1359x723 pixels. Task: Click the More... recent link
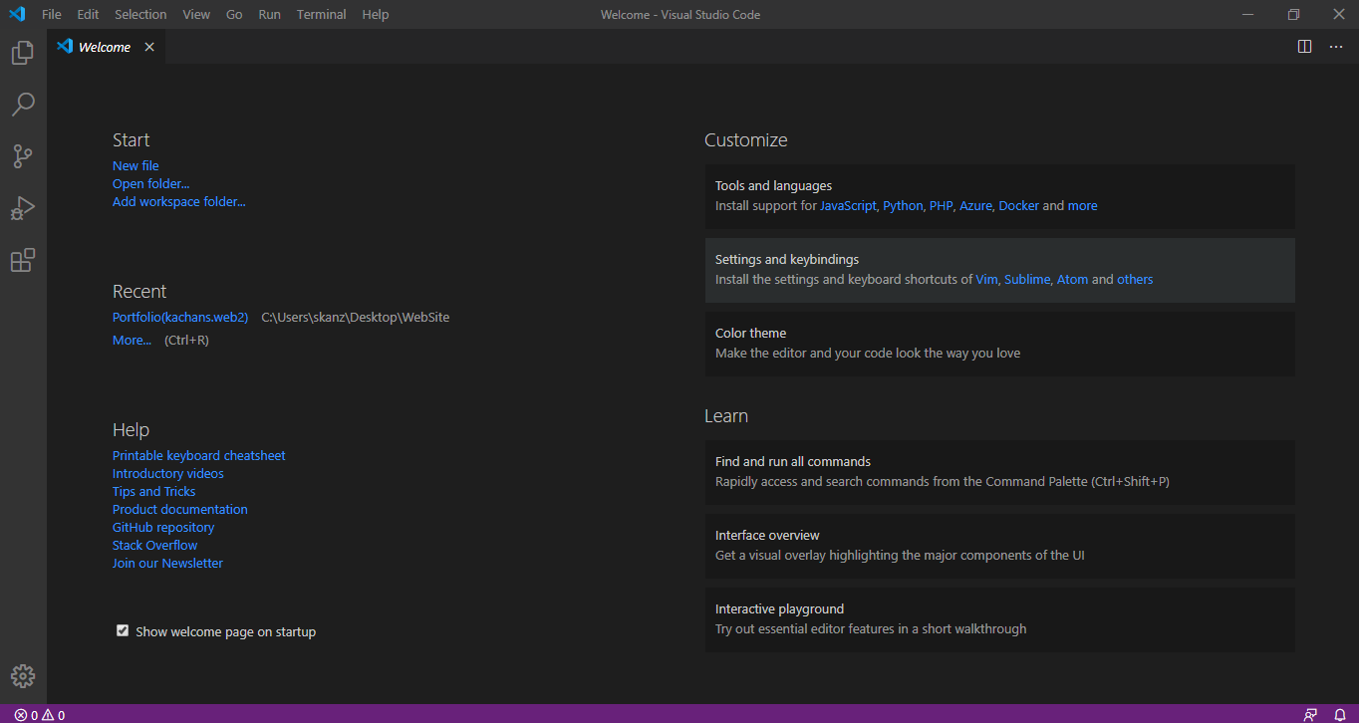pyautogui.click(x=132, y=340)
